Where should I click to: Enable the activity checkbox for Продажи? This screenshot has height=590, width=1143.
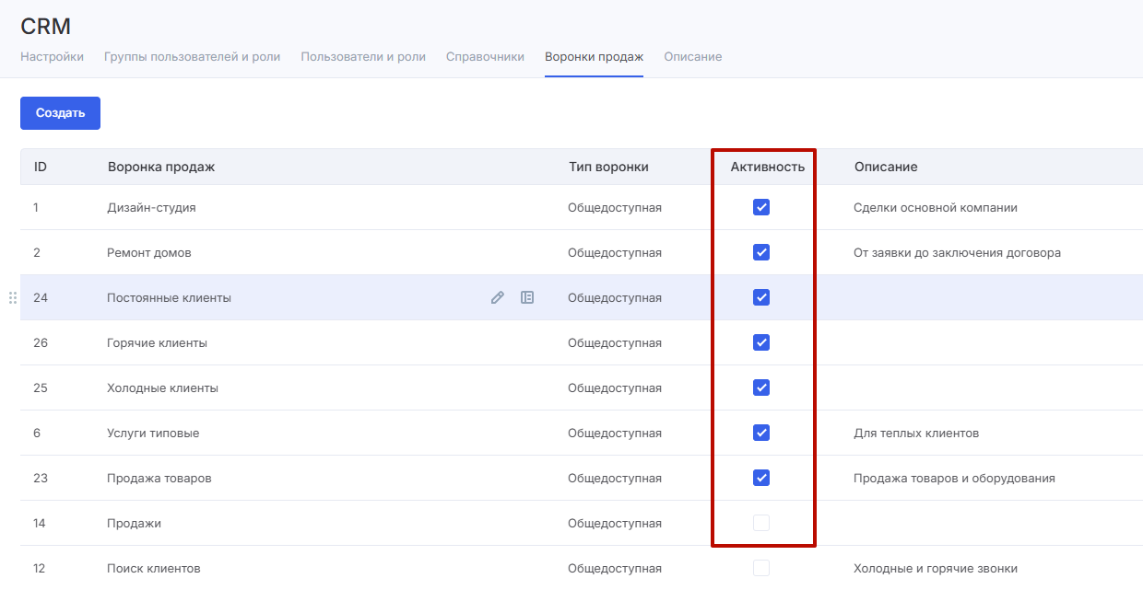[761, 523]
